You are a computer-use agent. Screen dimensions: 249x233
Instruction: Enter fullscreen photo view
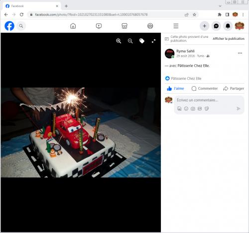click(x=153, y=41)
